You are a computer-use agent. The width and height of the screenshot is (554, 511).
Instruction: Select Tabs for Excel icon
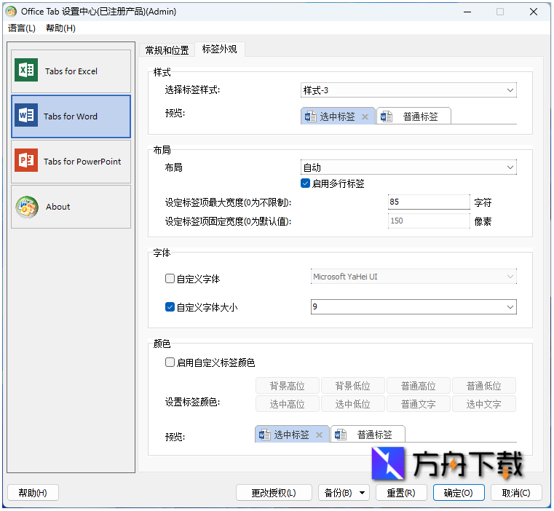[26, 71]
